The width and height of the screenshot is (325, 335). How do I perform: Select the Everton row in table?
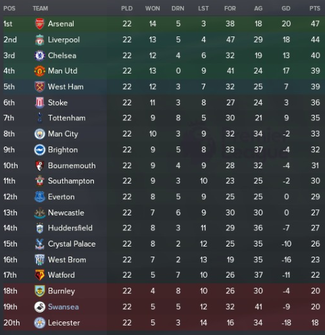pyautogui.click(x=162, y=197)
